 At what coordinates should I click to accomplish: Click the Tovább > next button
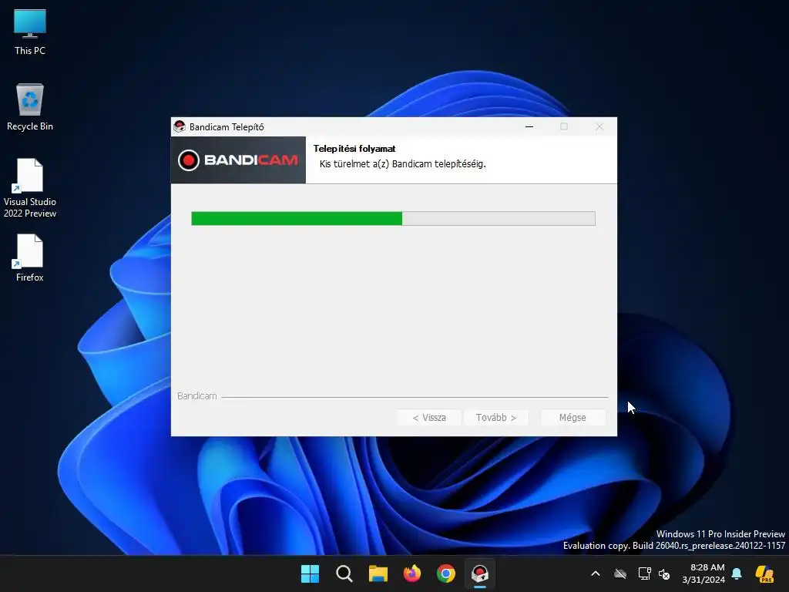tap(496, 417)
